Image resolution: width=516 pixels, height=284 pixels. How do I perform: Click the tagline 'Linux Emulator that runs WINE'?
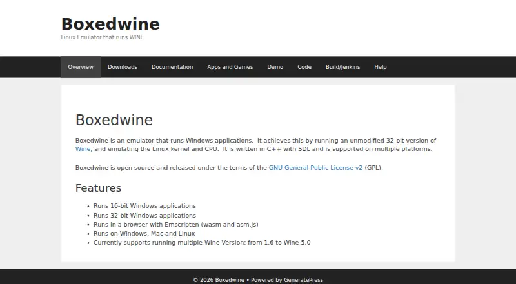(x=103, y=37)
